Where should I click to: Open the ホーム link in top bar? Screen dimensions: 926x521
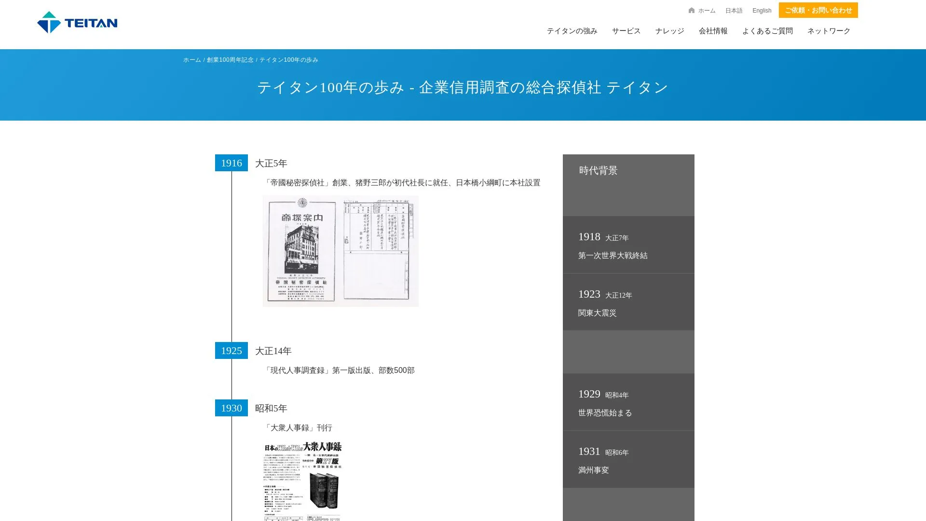click(x=707, y=11)
